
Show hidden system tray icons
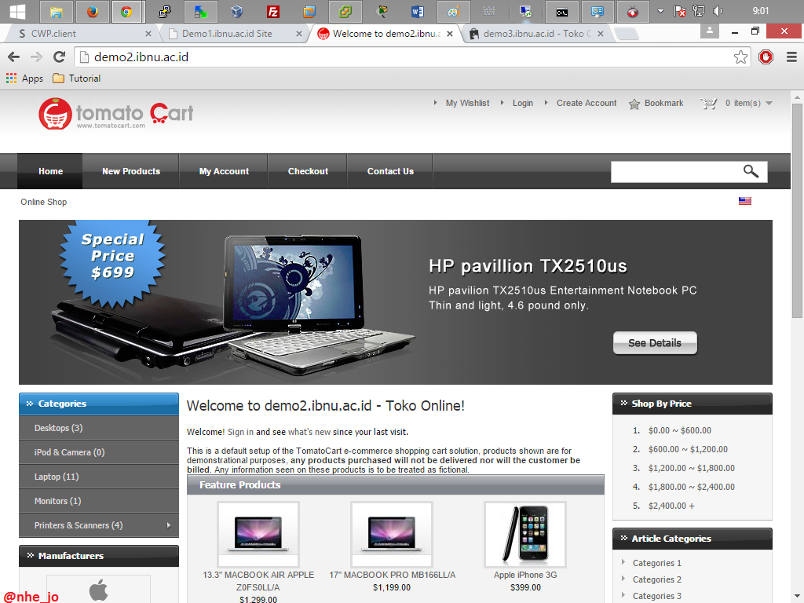pos(660,11)
